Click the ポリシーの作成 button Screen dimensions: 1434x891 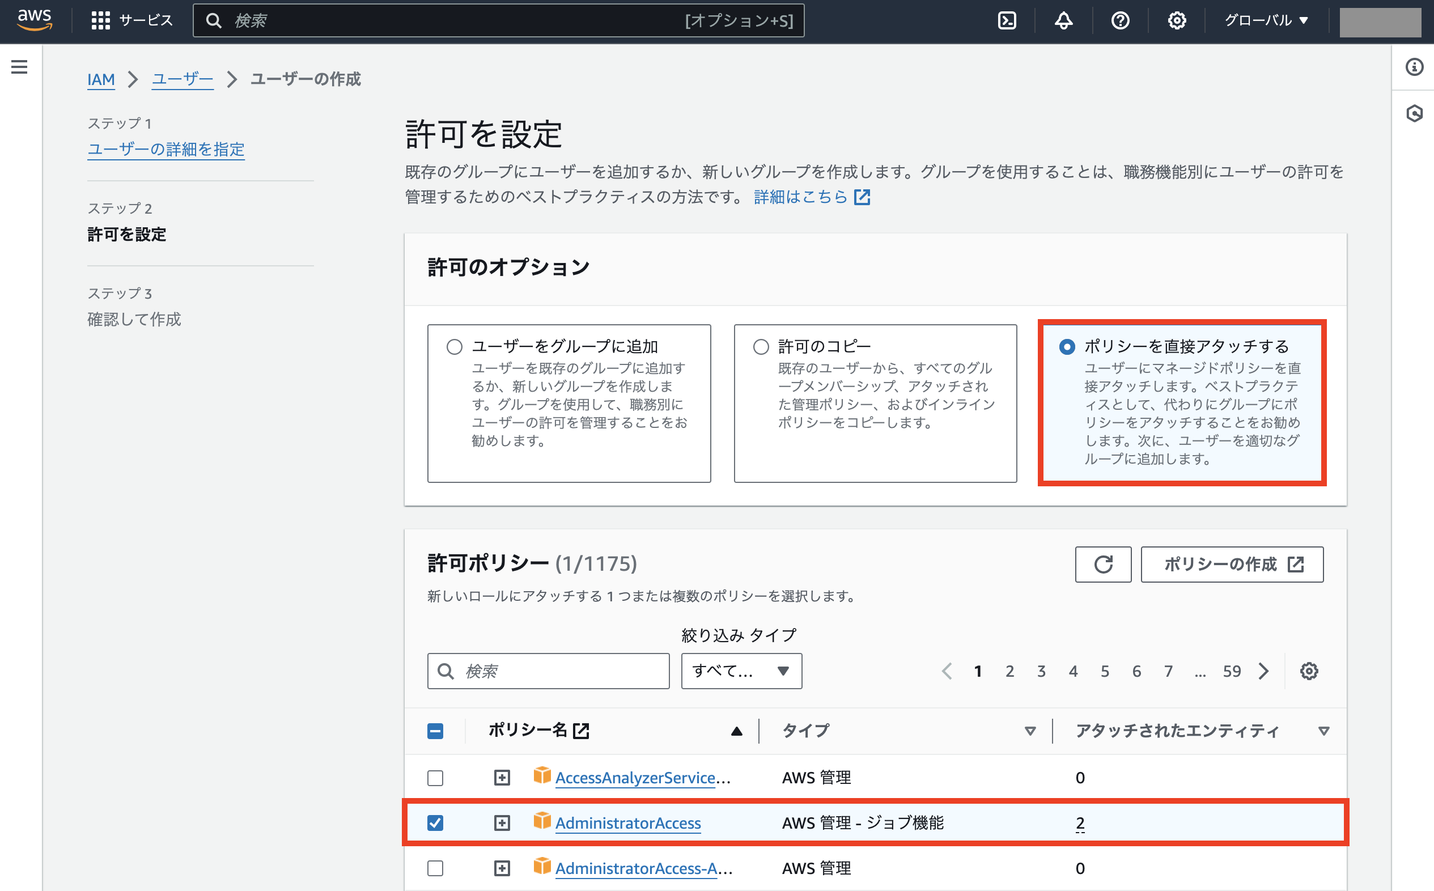click(1232, 565)
